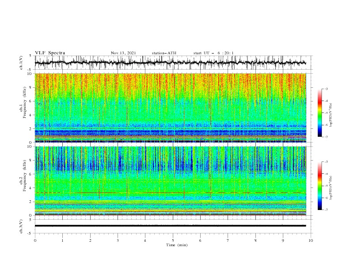Click time axis tick label "3"
The image size is (350, 270).
coord(118,240)
